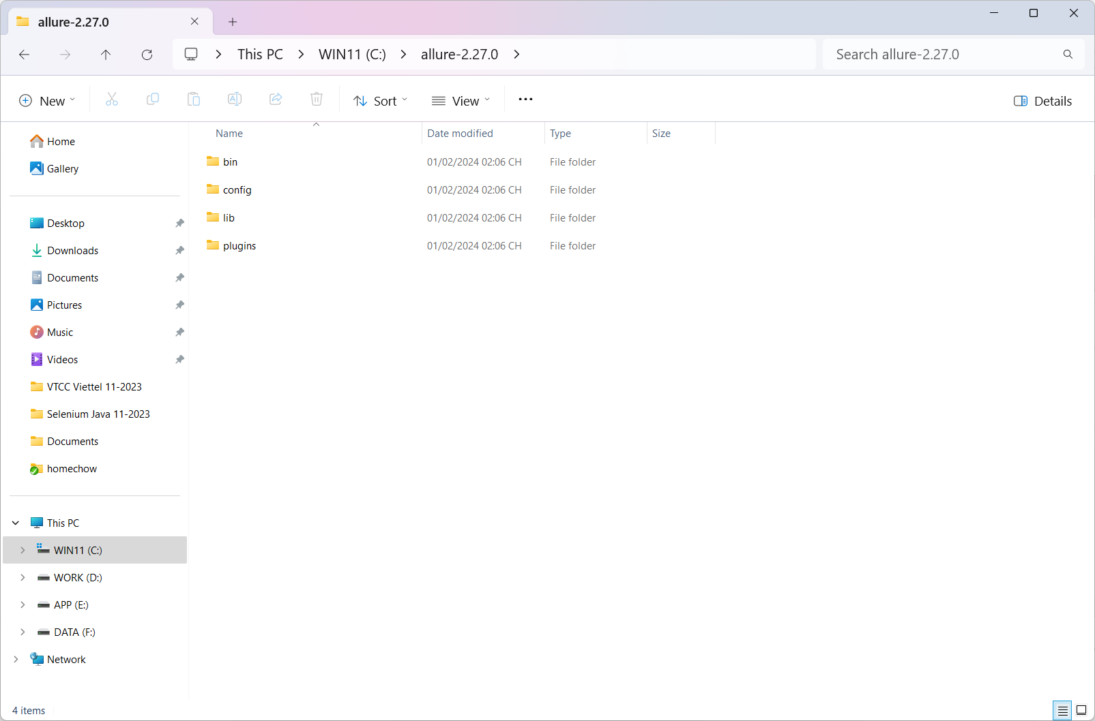Click the Rename icon in toolbar

tap(235, 99)
